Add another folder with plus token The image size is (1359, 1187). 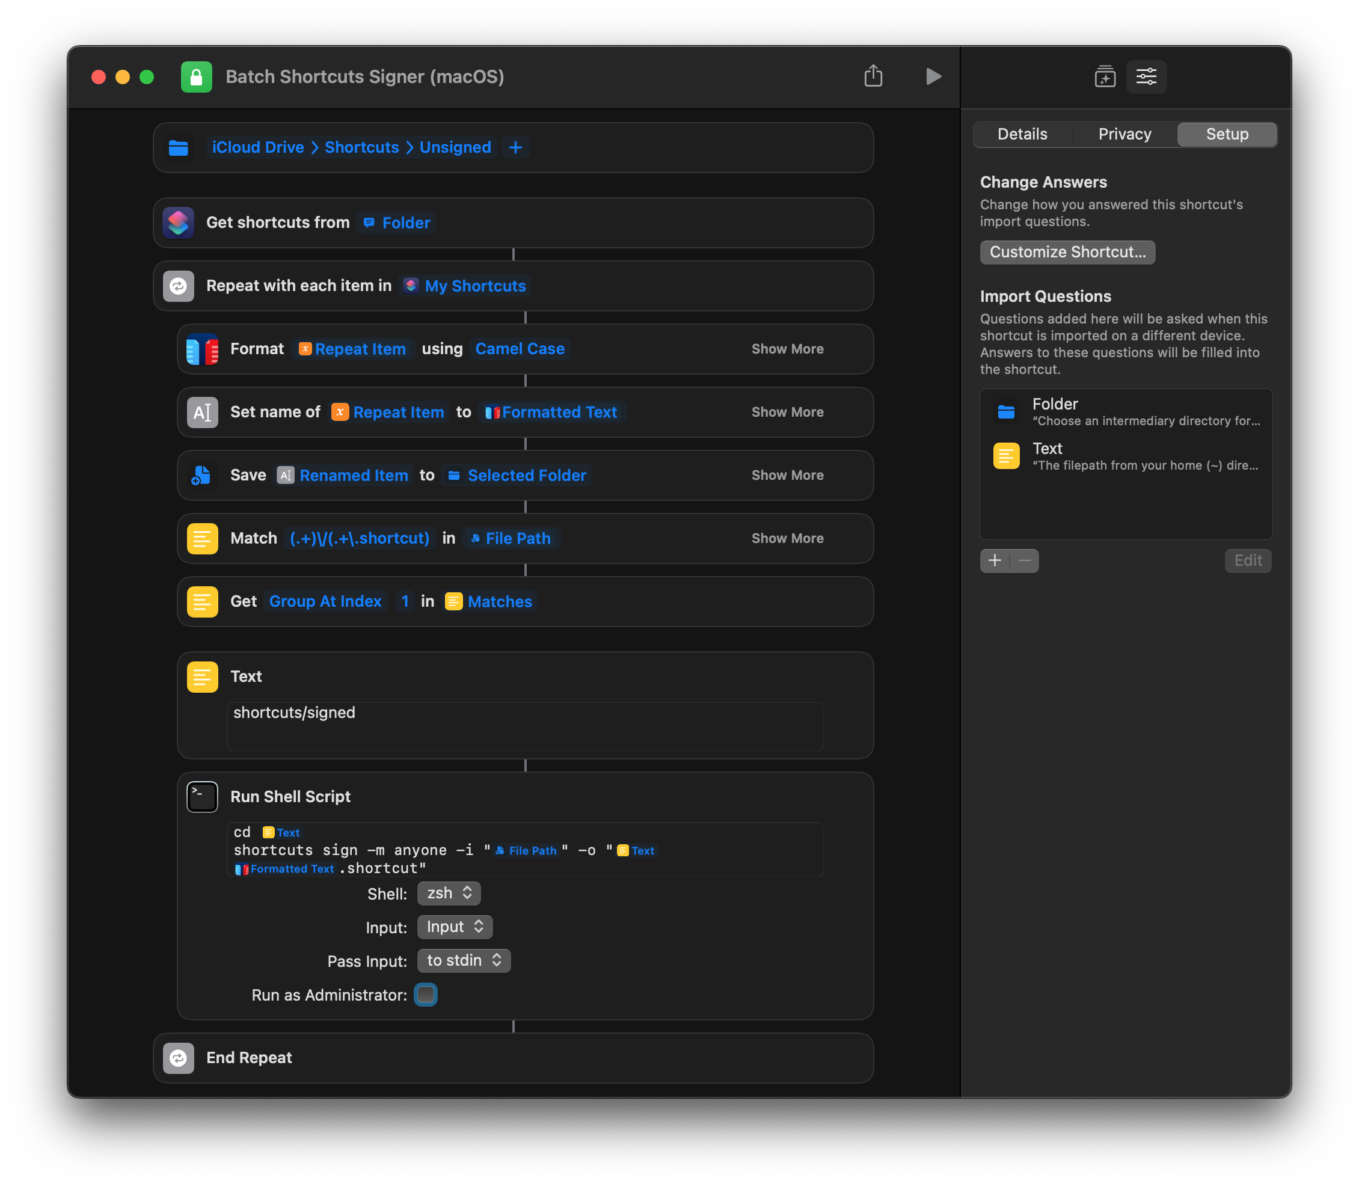pos(515,147)
